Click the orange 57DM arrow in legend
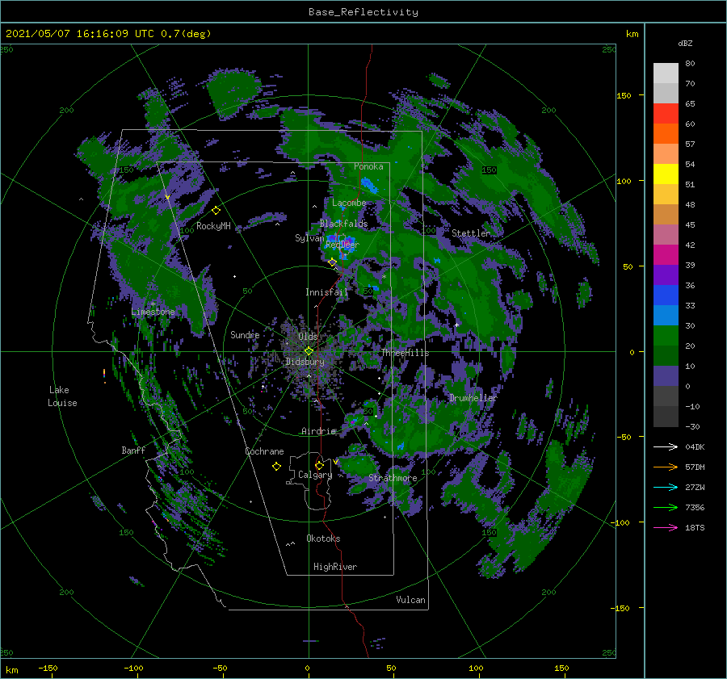Image resolution: width=727 pixels, height=679 pixels. 666,467
